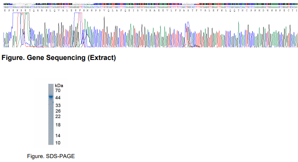Select the 44 kDa marker label
This screenshot has width=298, height=162.
[x=58, y=98]
